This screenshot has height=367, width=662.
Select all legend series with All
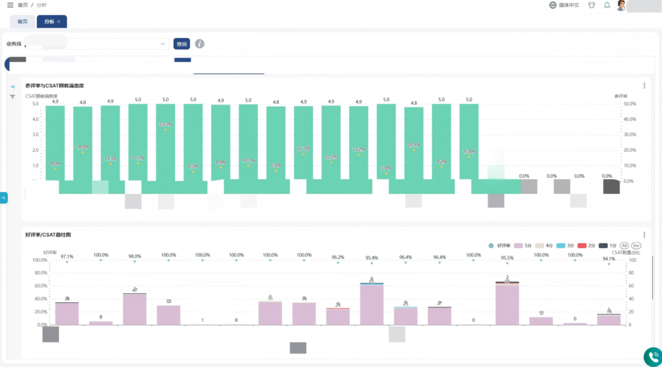click(624, 246)
